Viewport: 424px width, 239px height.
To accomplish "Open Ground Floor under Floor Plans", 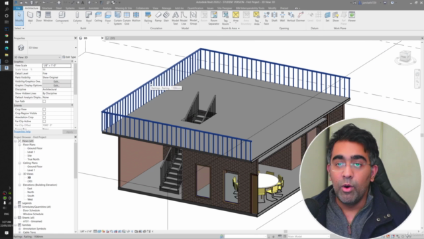I will [34, 149].
